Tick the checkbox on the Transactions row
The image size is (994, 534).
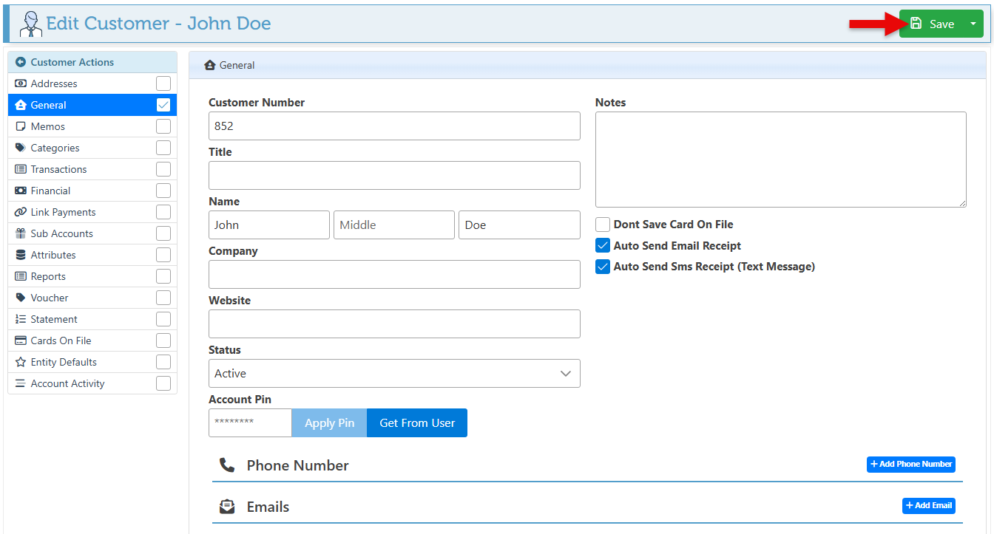(x=163, y=169)
